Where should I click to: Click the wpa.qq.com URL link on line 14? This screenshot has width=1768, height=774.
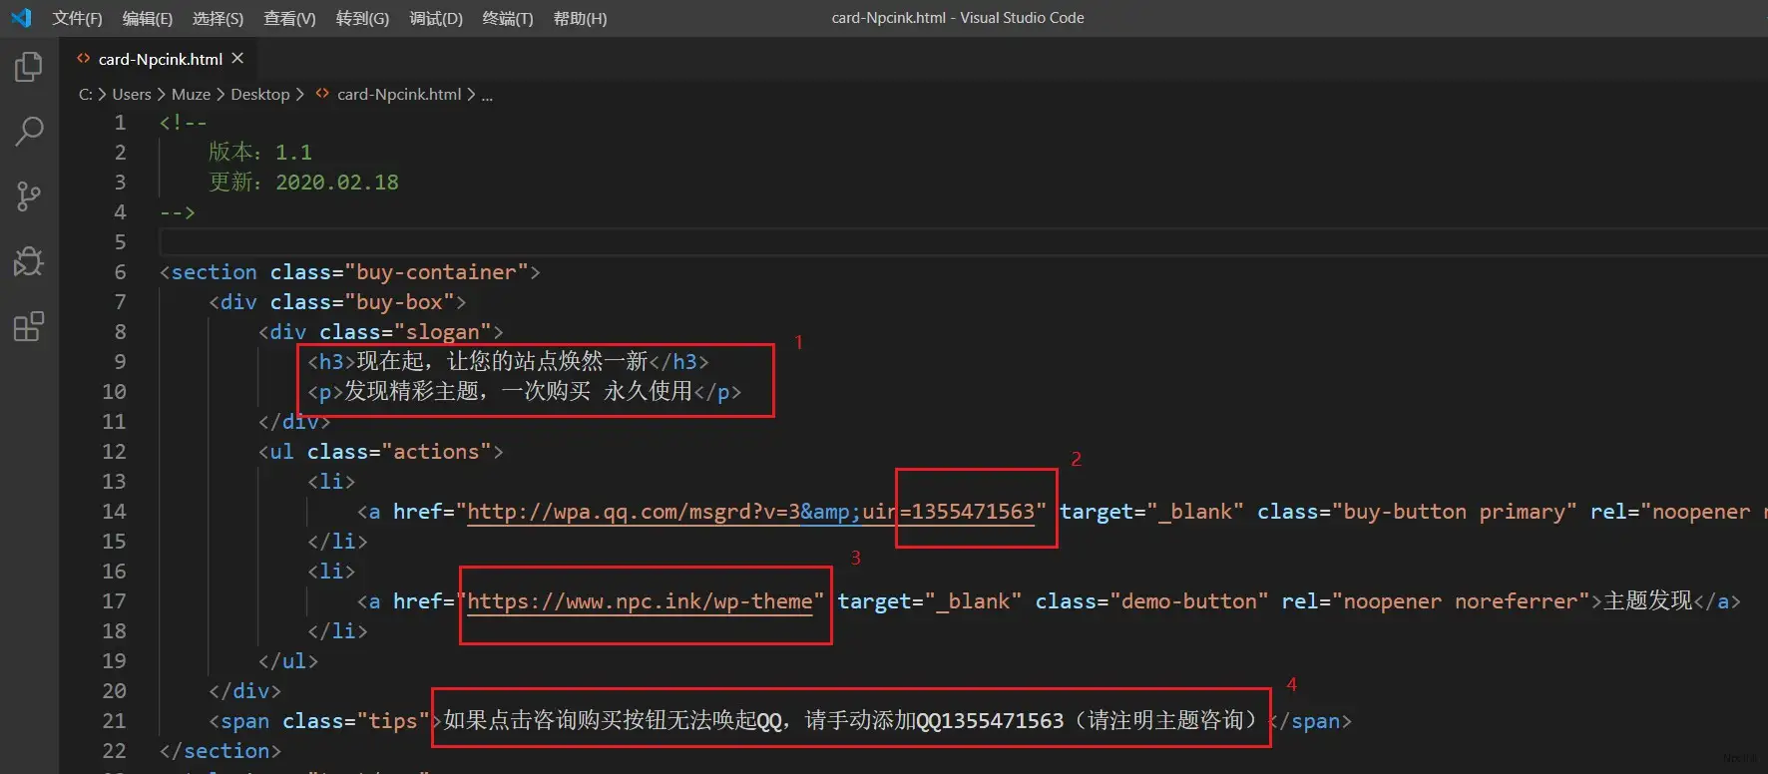point(750,512)
